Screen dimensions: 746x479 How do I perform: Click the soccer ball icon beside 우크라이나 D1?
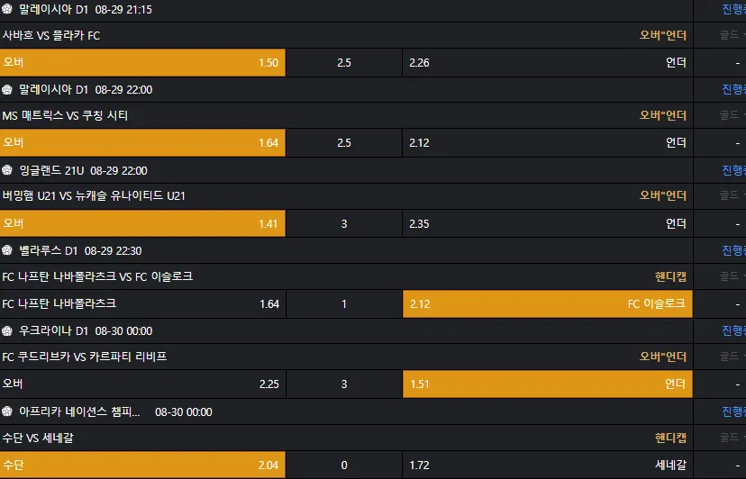point(6,330)
